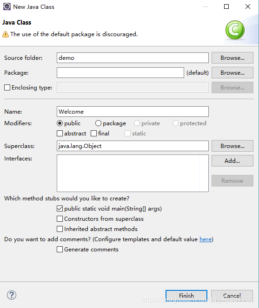Check the abstract modifier checkbox
Screen dimensions: 259x308
point(60,134)
